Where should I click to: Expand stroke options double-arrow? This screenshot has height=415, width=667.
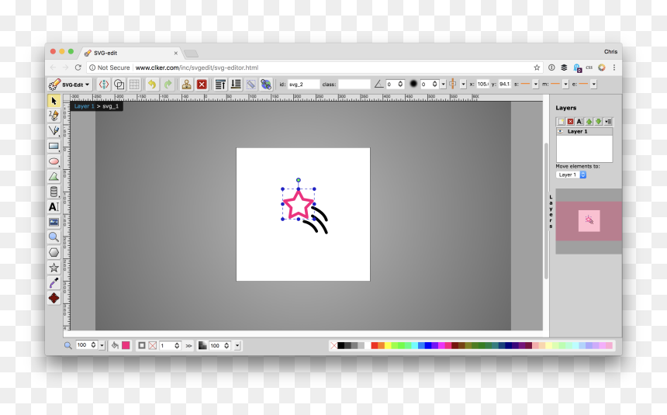188,346
